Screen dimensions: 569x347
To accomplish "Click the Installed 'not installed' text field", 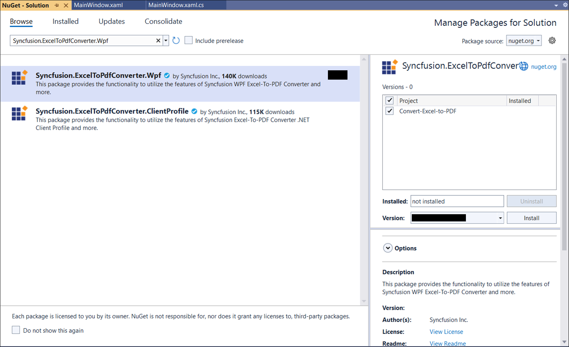I will [x=457, y=201].
